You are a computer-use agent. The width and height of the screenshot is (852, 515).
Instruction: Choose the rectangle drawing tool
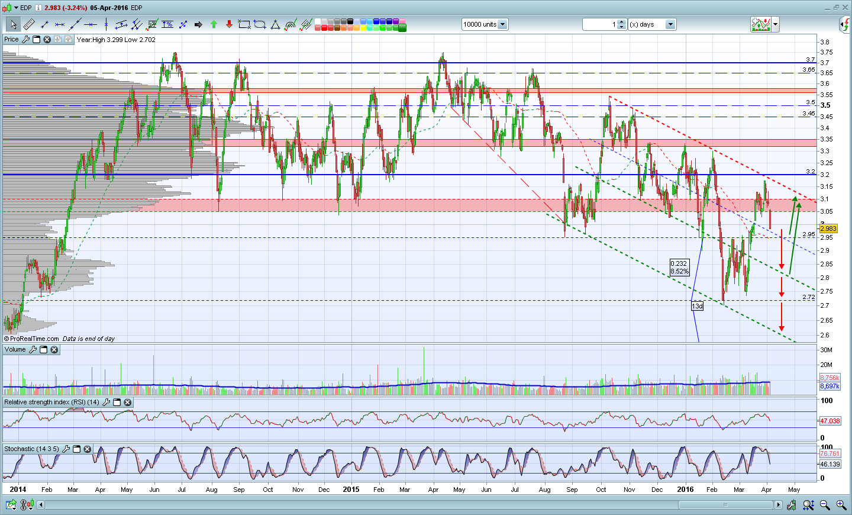click(244, 24)
